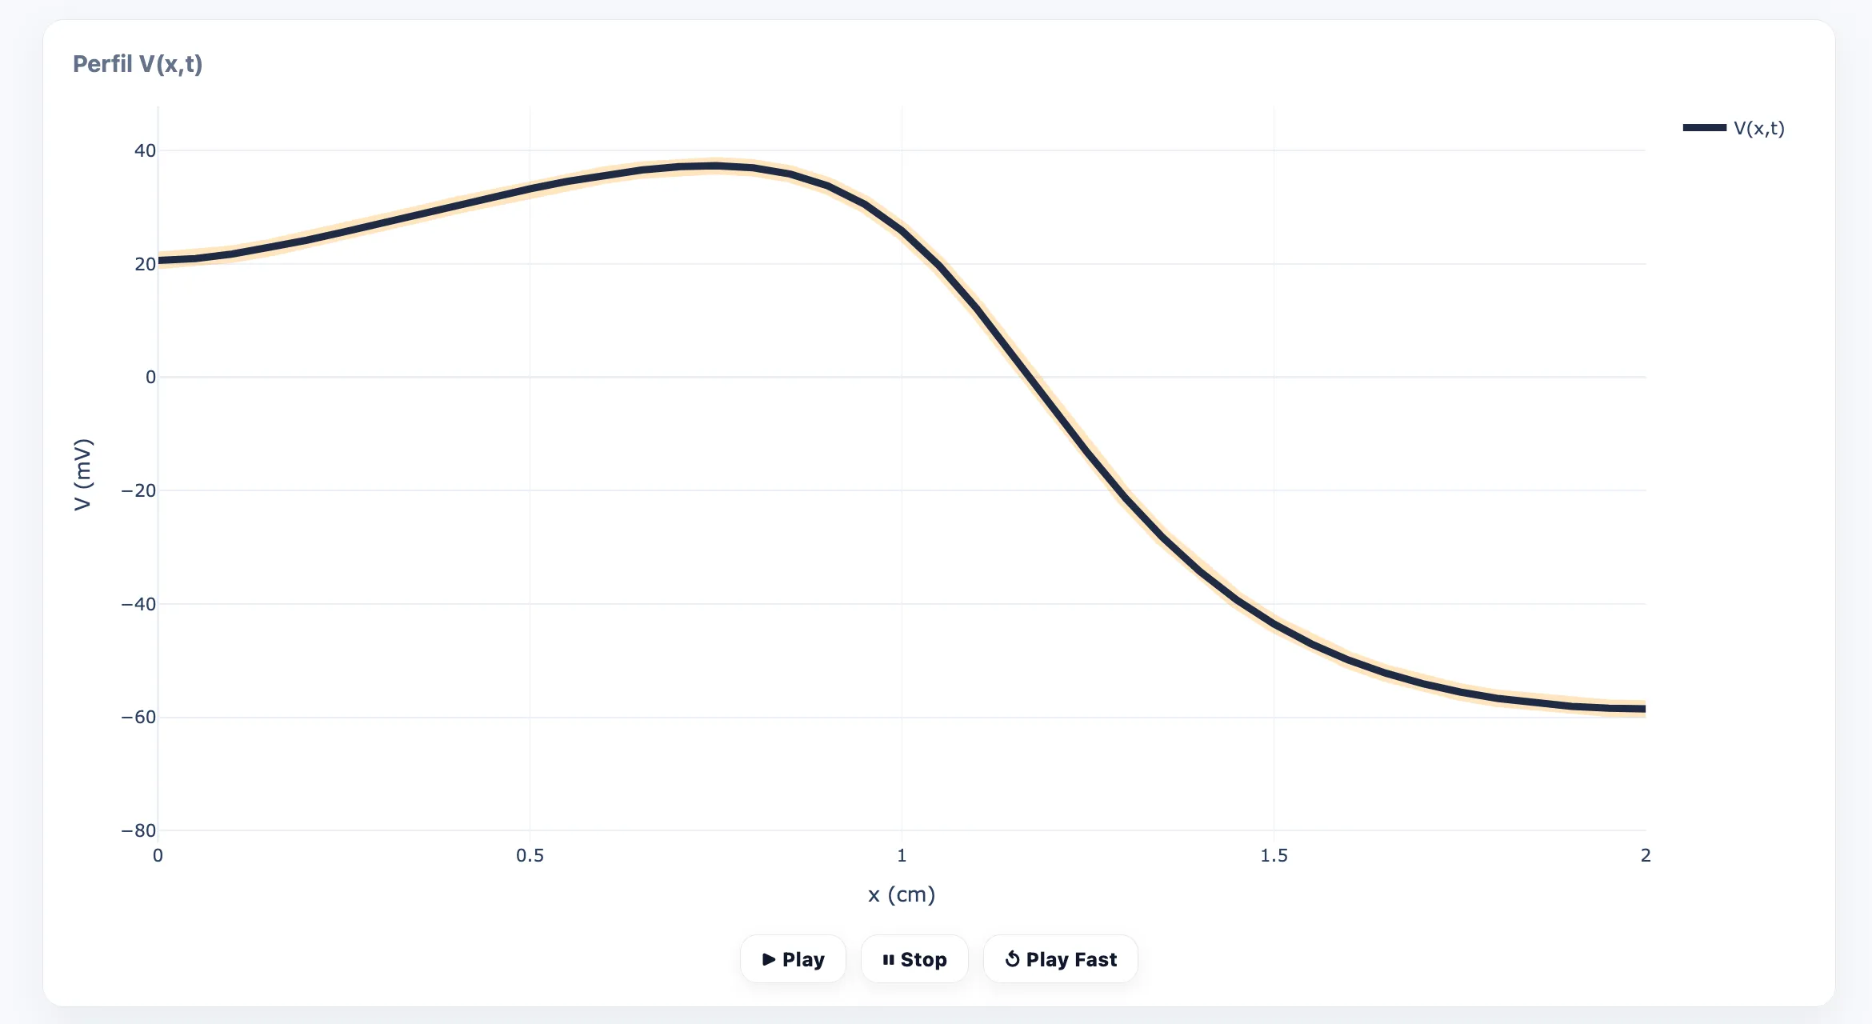Click the −20 tick label on the y-axis
The image size is (1872, 1024).
pyautogui.click(x=138, y=490)
